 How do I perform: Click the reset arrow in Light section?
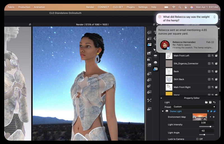[214, 102]
